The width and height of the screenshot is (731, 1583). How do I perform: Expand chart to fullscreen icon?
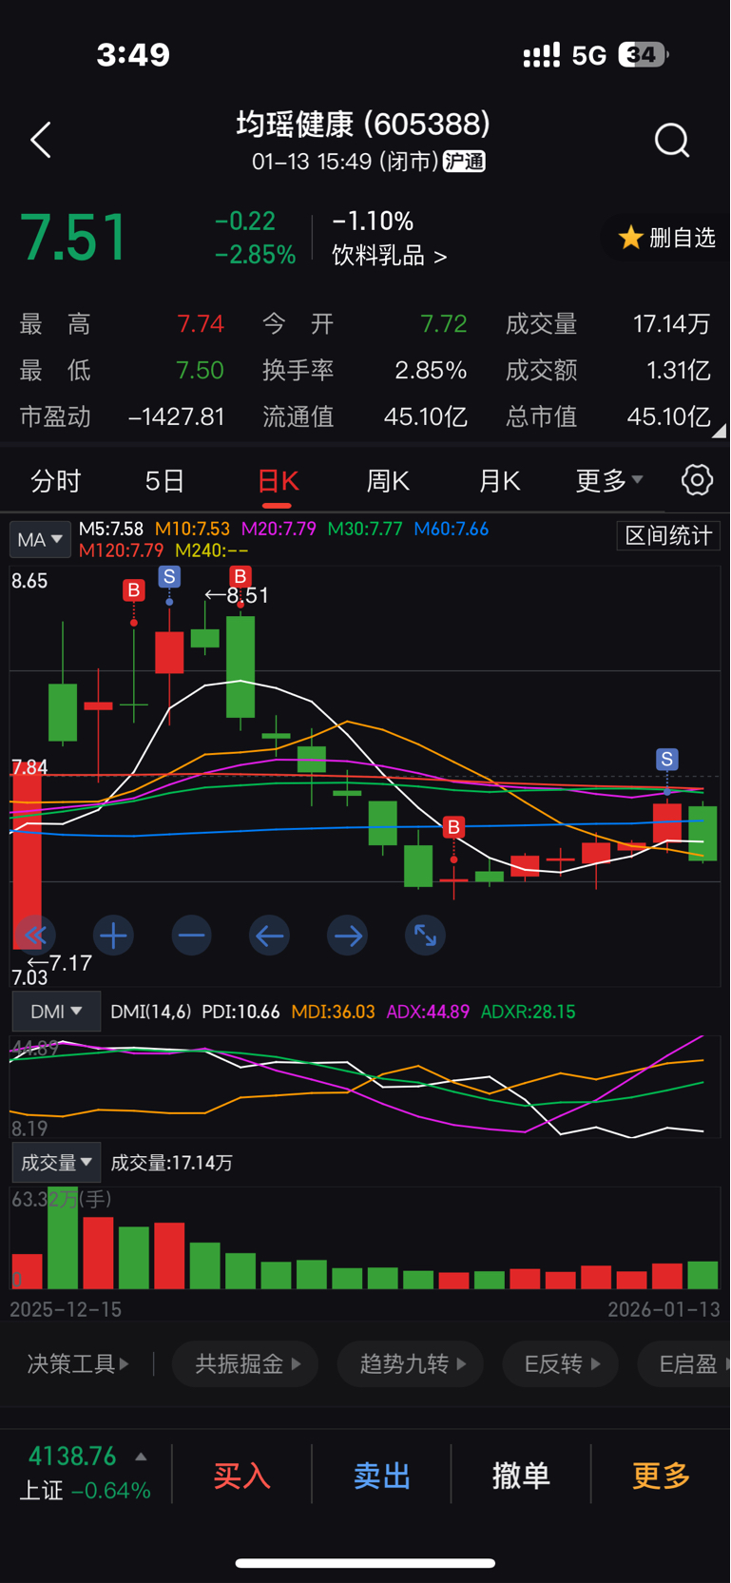425,936
